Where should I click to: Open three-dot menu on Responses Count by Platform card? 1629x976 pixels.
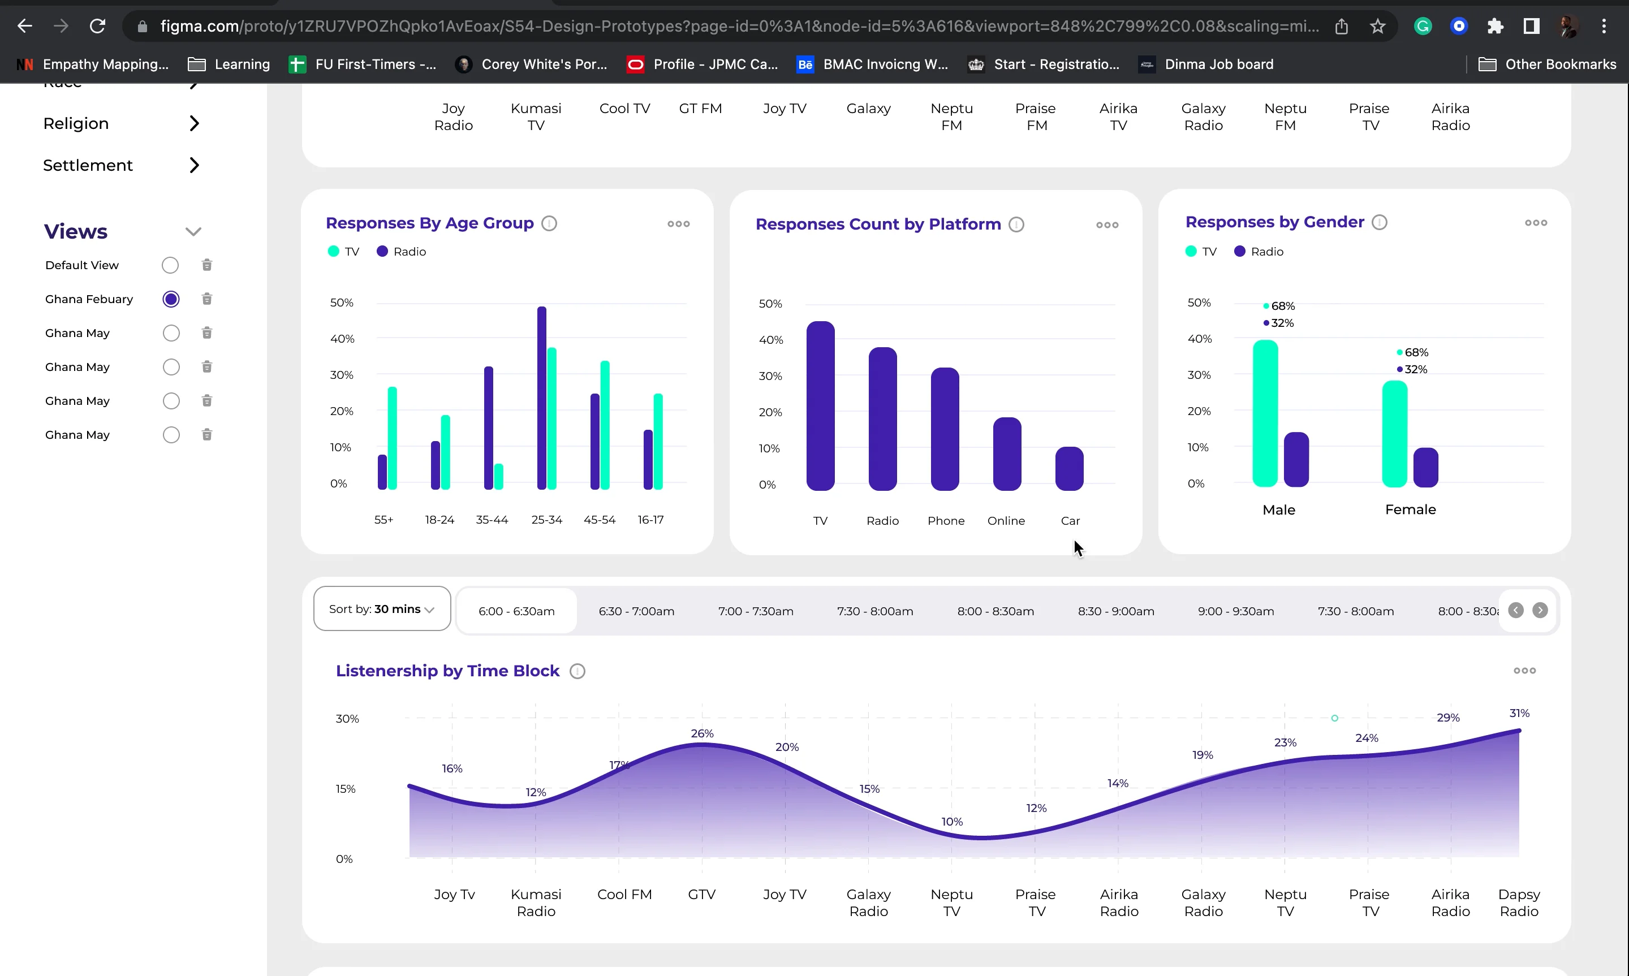(1107, 225)
